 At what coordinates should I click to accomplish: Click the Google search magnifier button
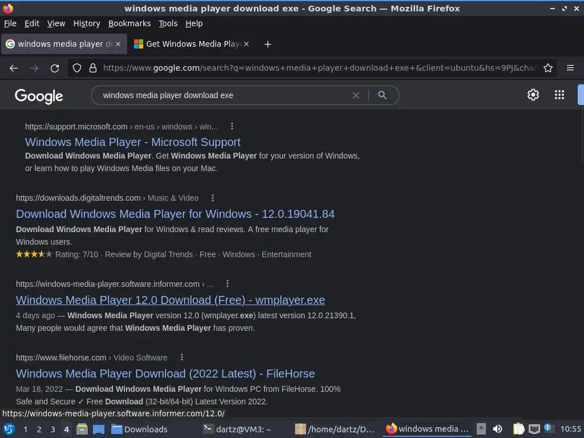(x=382, y=95)
